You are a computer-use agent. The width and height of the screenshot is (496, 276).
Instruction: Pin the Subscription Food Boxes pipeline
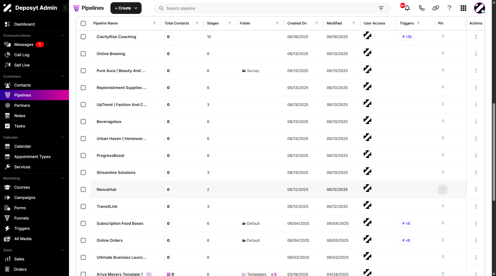coord(443,223)
